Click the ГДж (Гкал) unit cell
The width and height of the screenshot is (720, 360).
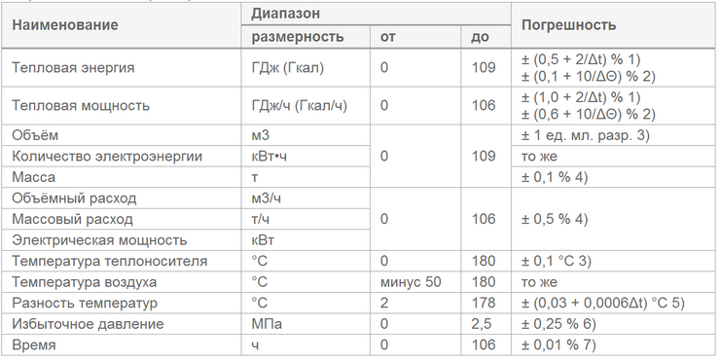click(x=306, y=67)
